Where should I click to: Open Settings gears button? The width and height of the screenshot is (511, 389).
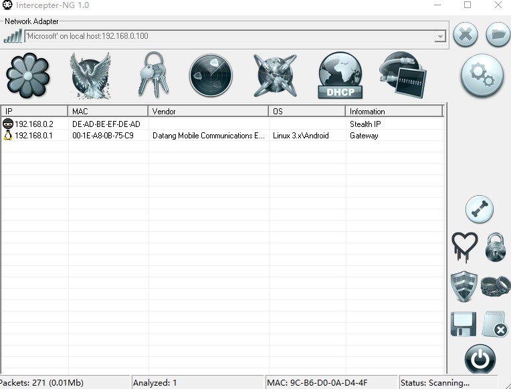(482, 76)
